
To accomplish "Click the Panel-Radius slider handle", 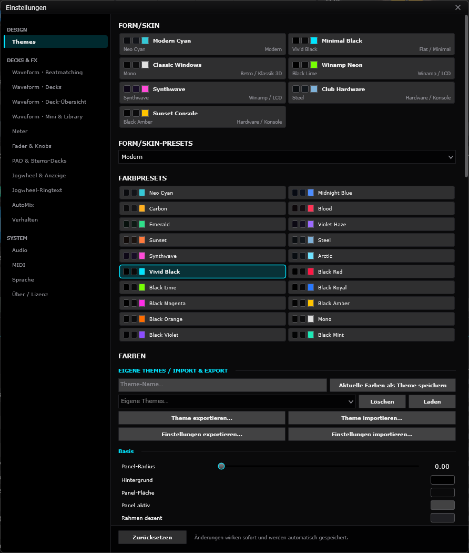I will [x=221, y=466].
